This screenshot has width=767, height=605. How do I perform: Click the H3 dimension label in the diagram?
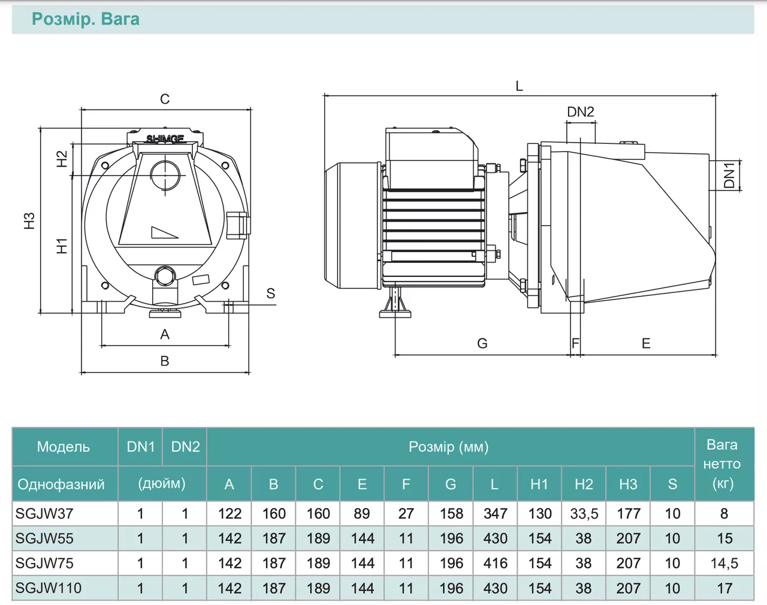(x=29, y=220)
